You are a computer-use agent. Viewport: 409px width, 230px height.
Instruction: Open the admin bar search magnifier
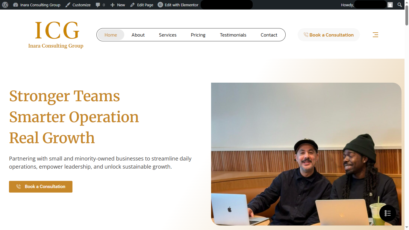pyautogui.click(x=400, y=5)
